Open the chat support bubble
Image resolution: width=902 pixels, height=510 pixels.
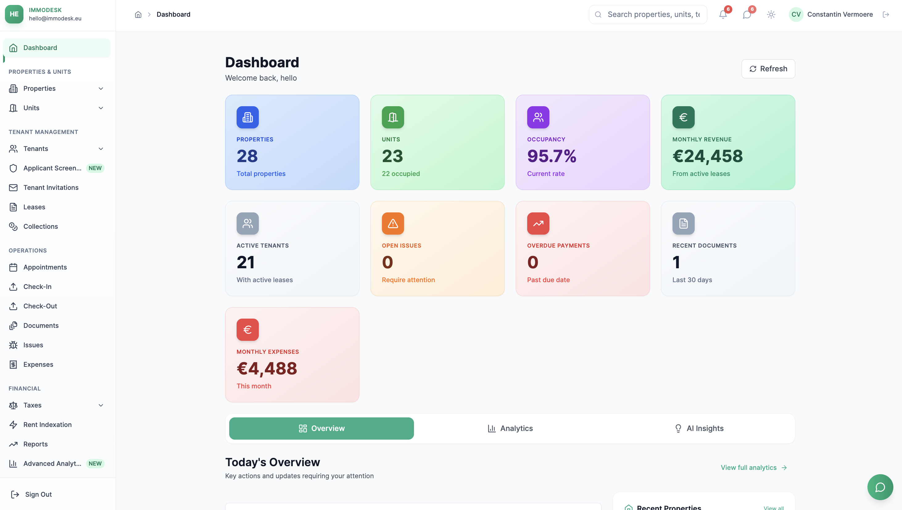tap(880, 487)
